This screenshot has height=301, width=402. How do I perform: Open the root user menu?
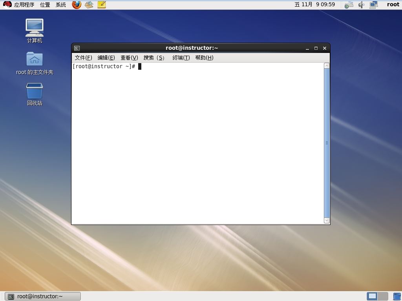coord(393,4)
